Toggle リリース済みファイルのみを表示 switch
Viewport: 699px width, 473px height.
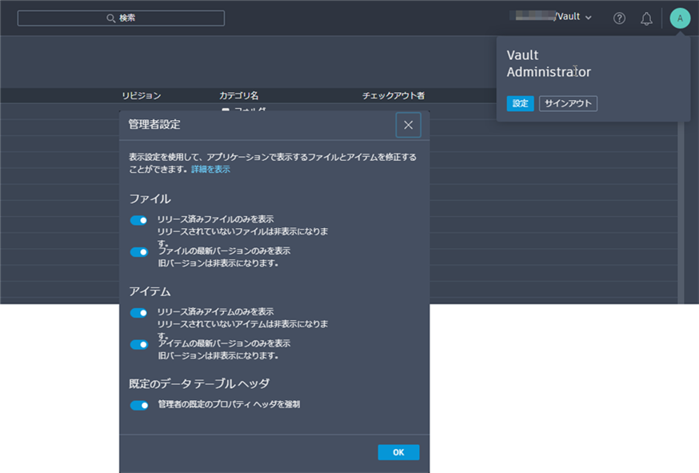tap(138, 220)
